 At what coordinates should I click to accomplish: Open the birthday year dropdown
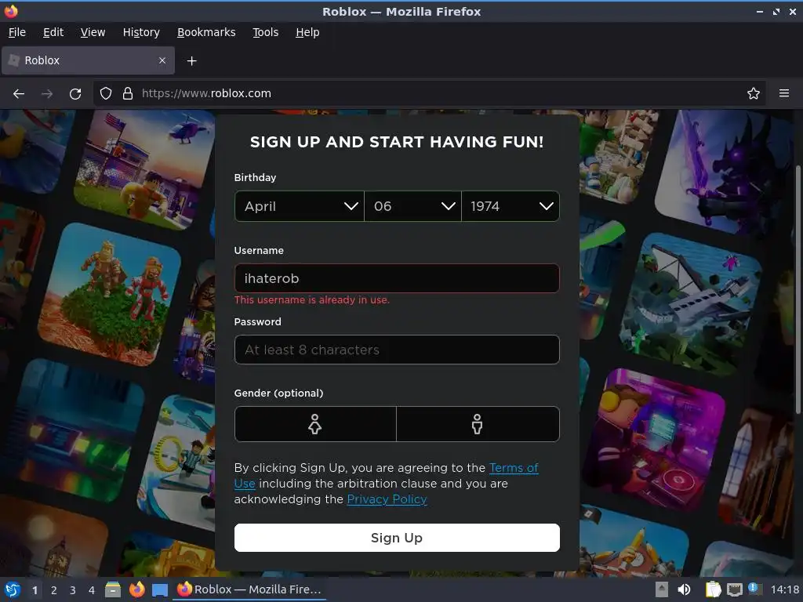click(x=511, y=206)
